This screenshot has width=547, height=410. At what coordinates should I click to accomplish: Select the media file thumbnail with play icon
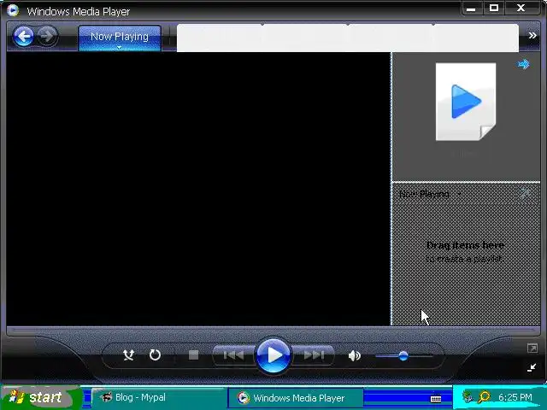point(465,102)
